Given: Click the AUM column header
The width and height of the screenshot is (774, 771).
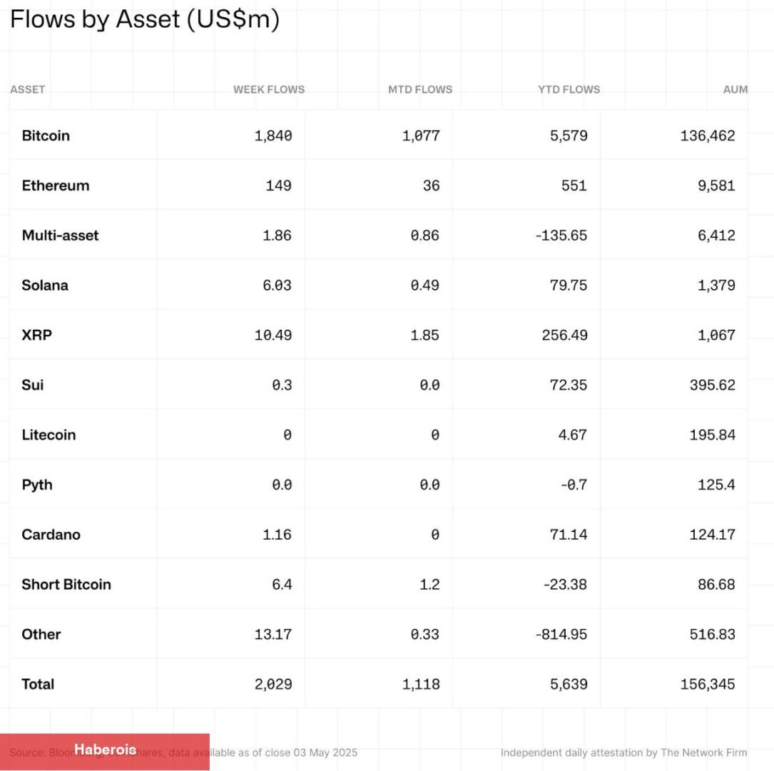Looking at the screenshot, I should (735, 90).
